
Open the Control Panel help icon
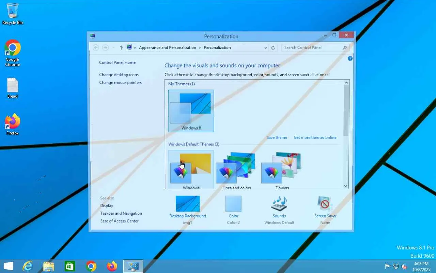pos(350,59)
